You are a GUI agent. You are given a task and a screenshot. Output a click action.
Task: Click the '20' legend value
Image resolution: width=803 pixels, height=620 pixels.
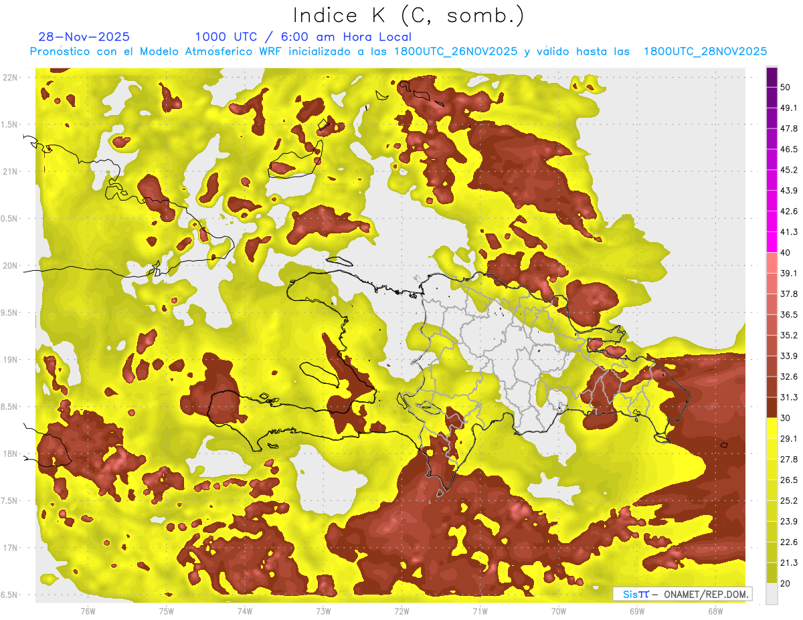tap(786, 583)
